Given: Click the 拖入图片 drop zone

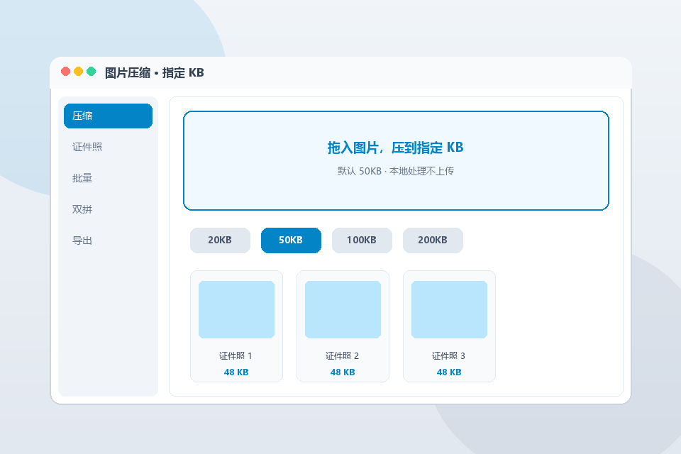Looking at the screenshot, I should point(396,161).
